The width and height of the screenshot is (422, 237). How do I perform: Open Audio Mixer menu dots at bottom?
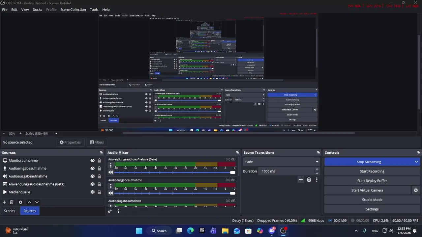point(119,211)
